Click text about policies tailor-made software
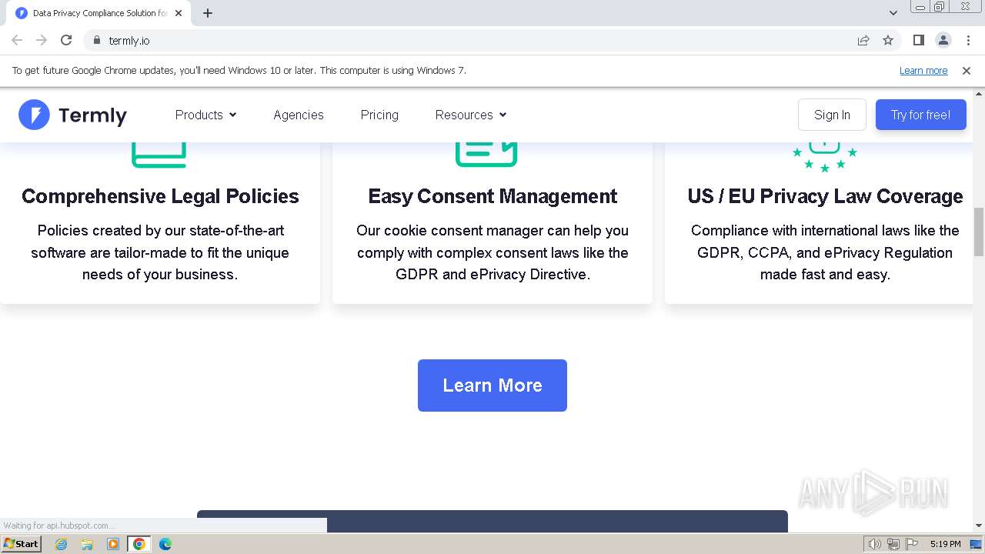Image resolution: width=985 pixels, height=554 pixels. pyautogui.click(x=160, y=252)
